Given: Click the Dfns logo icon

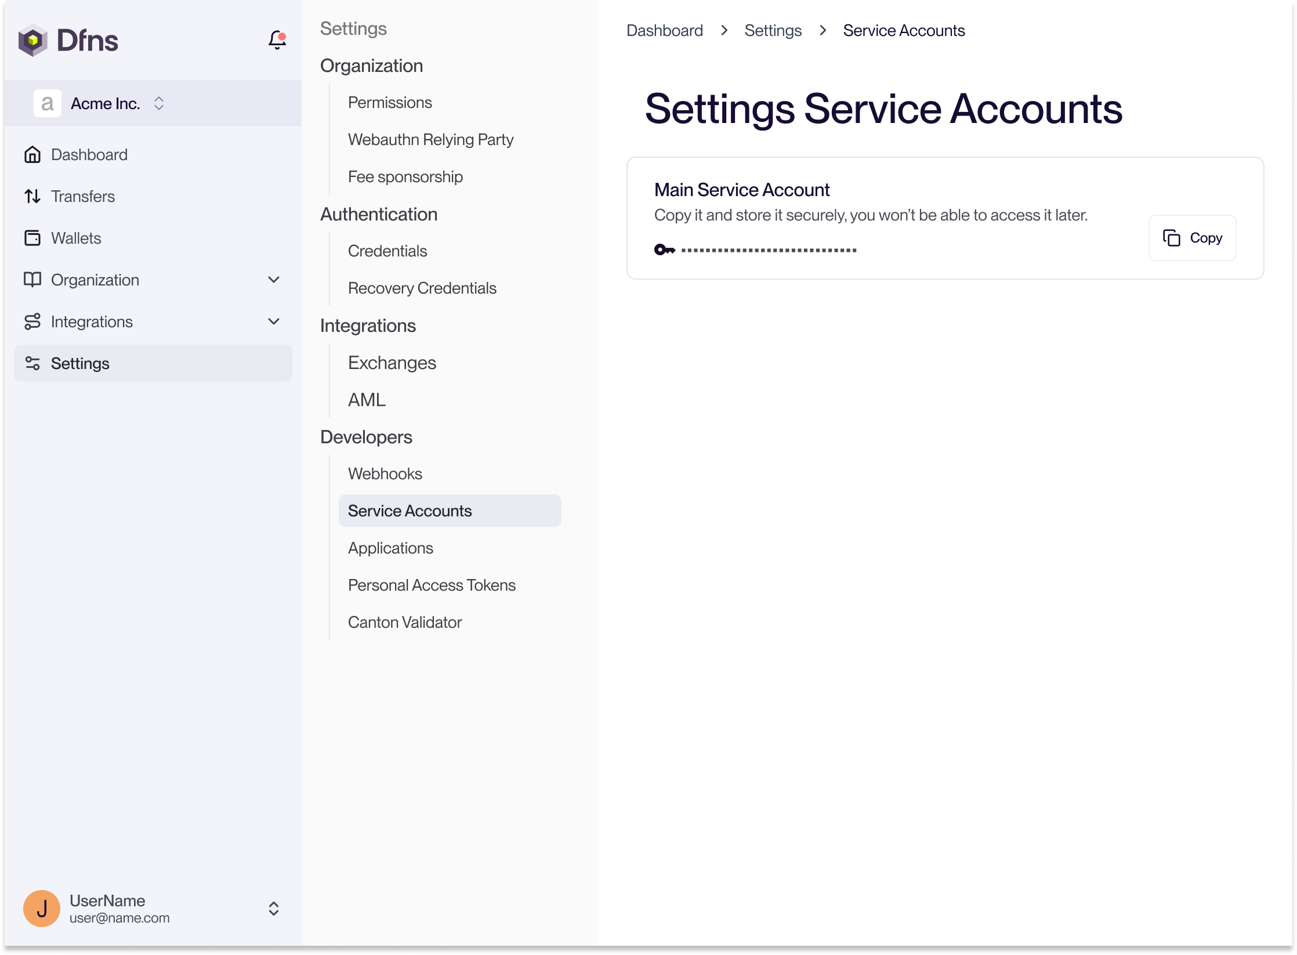Looking at the screenshot, I should (x=33, y=40).
